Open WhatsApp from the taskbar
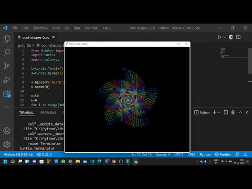This screenshot has height=189, width=252. 63,161
